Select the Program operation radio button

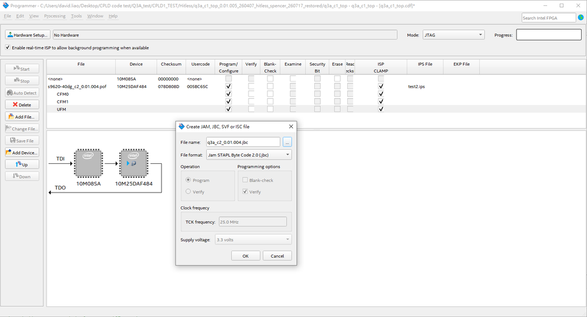click(188, 180)
